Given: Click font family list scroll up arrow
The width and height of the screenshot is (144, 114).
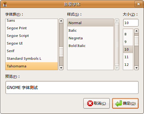Looking at the screenshot, I should 61,21.
